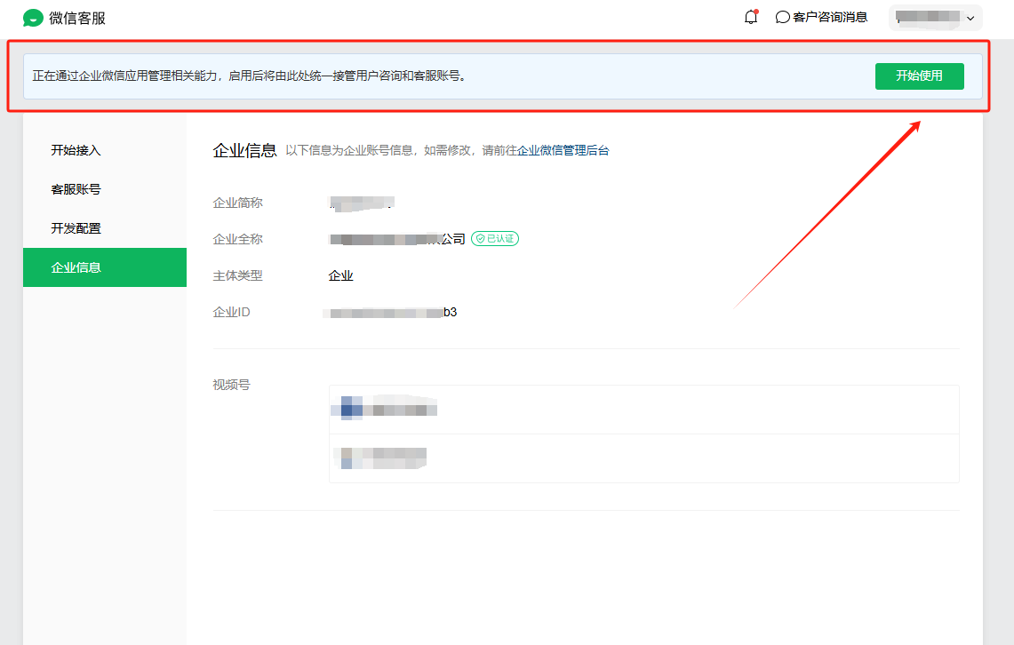Image resolution: width=1014 pixels, height=645 pixels.
Task: Open the 客户咨询消息 text link
Action: click(x=830, y=17)
